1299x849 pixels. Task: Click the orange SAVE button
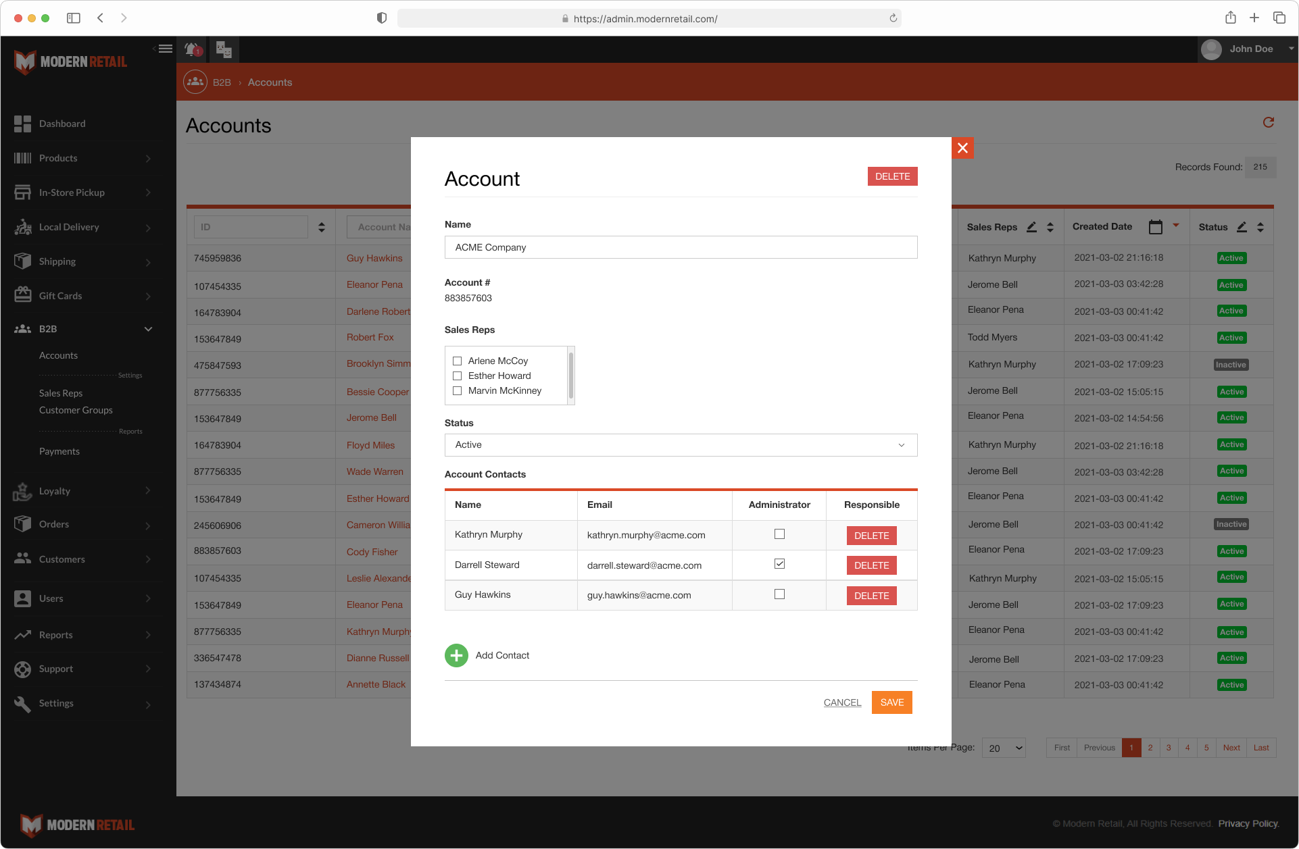tap(891, 702)
